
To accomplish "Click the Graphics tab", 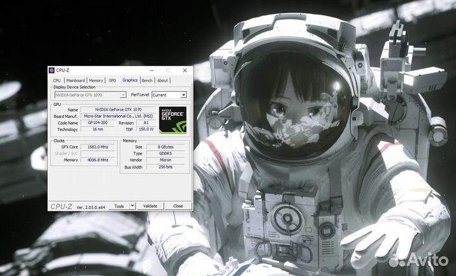I will [x=130, y=80].
